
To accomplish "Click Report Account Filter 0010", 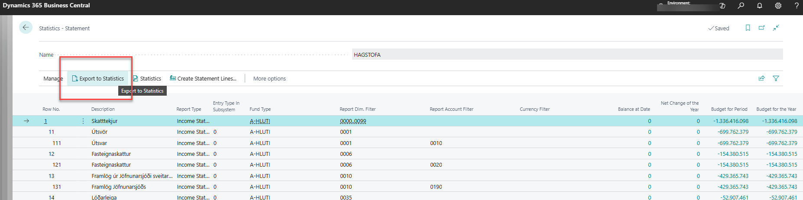I will 436,143.
